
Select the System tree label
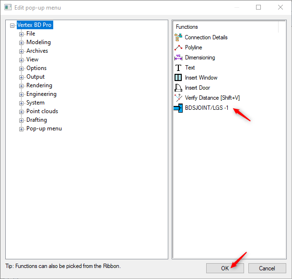coord(35,103)
